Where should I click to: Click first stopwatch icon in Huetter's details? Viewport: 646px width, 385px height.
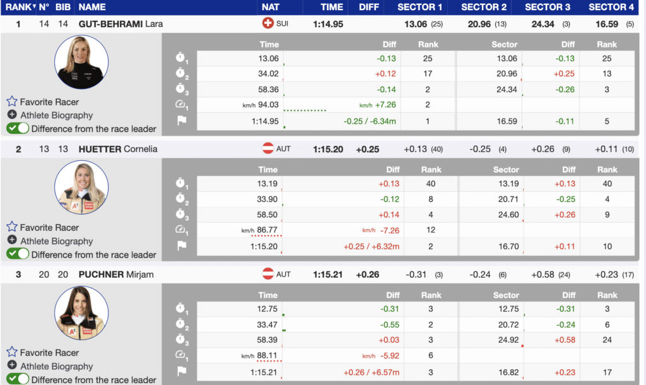pyautogui.click(x=182, y=184)
